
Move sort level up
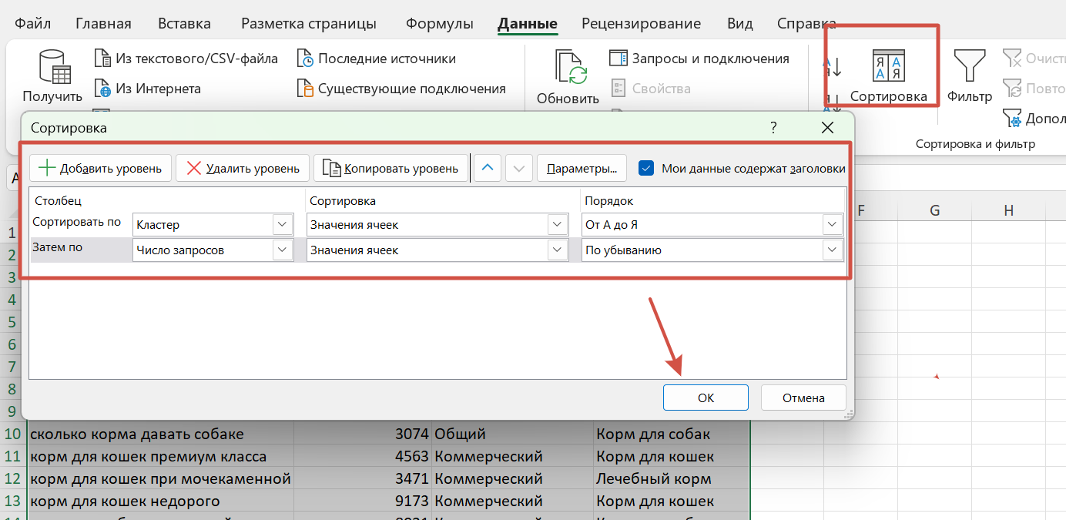point(488,168)
